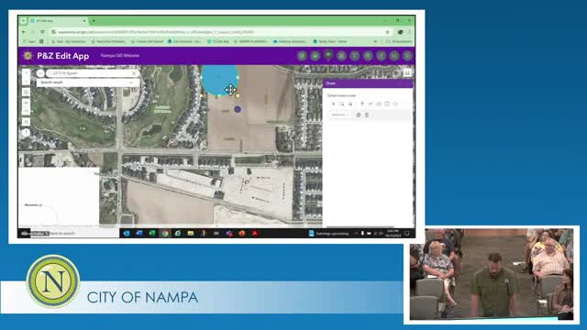Choose the pointer select tool in Draw panel

(334, 104)
